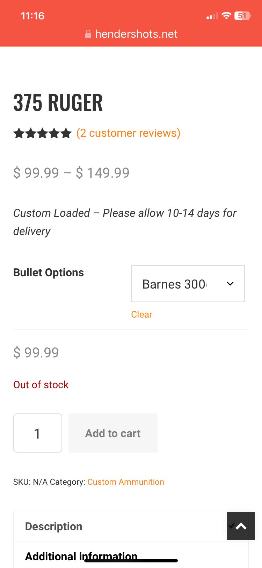Image resolution: width=262 pixels, height=568 pixels.
Task: Tap the cellular signal bars icon
Action: coord(212,16)
